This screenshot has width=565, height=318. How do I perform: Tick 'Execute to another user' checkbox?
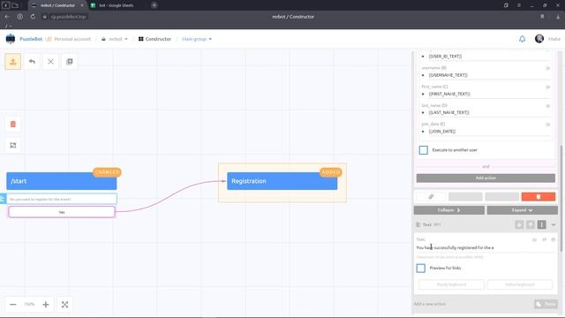424,150
